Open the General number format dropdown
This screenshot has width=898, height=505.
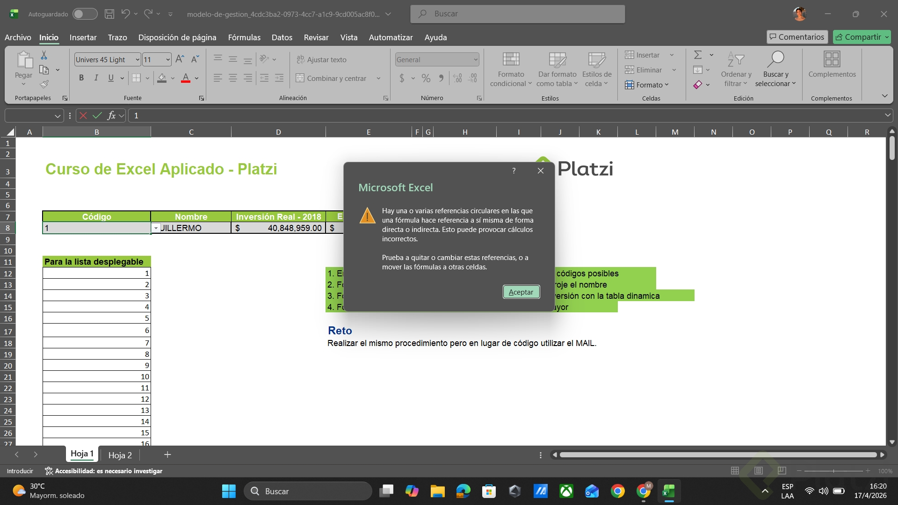475,60
